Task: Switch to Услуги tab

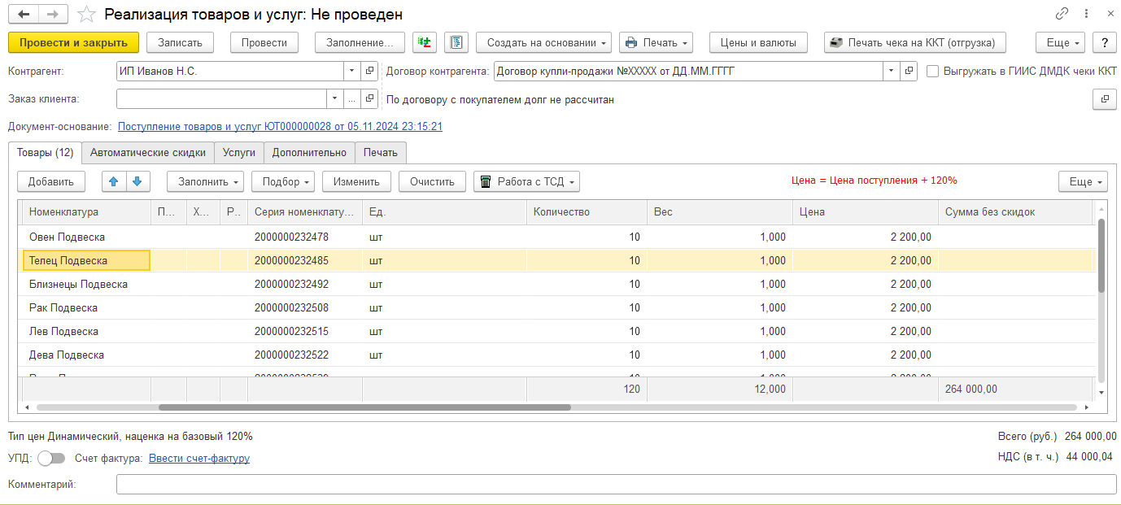Action: pyautogui.click(x=239, y=152)
